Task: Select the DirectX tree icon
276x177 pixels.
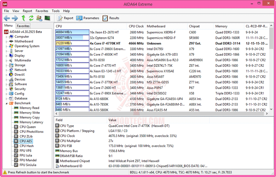Action: [x=11, y=74]
